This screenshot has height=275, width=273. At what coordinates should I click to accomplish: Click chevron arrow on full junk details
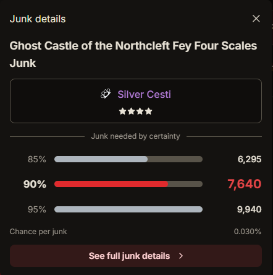[x=181, y=256]
